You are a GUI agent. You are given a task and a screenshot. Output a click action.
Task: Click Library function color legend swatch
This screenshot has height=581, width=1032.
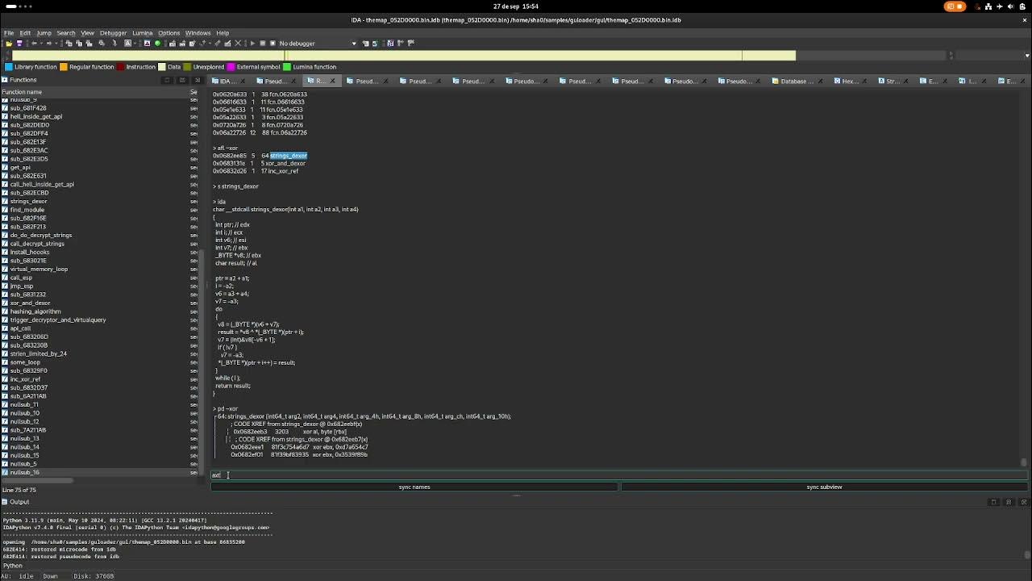9,67
